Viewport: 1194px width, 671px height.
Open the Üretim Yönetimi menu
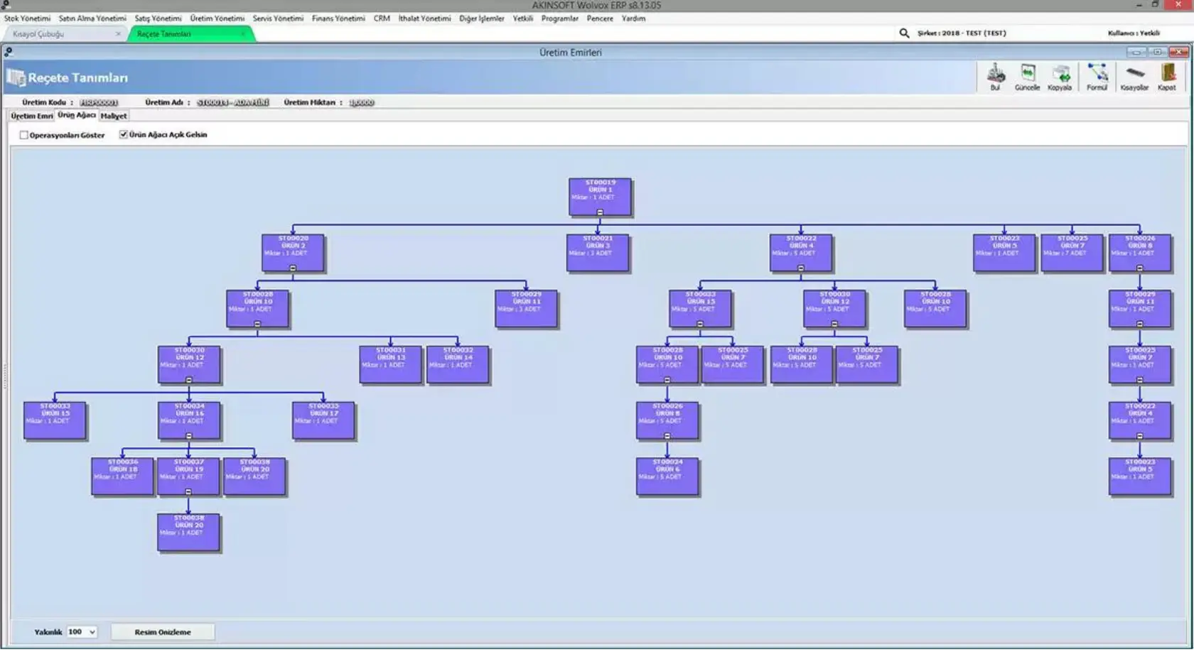tap(217, 18)
